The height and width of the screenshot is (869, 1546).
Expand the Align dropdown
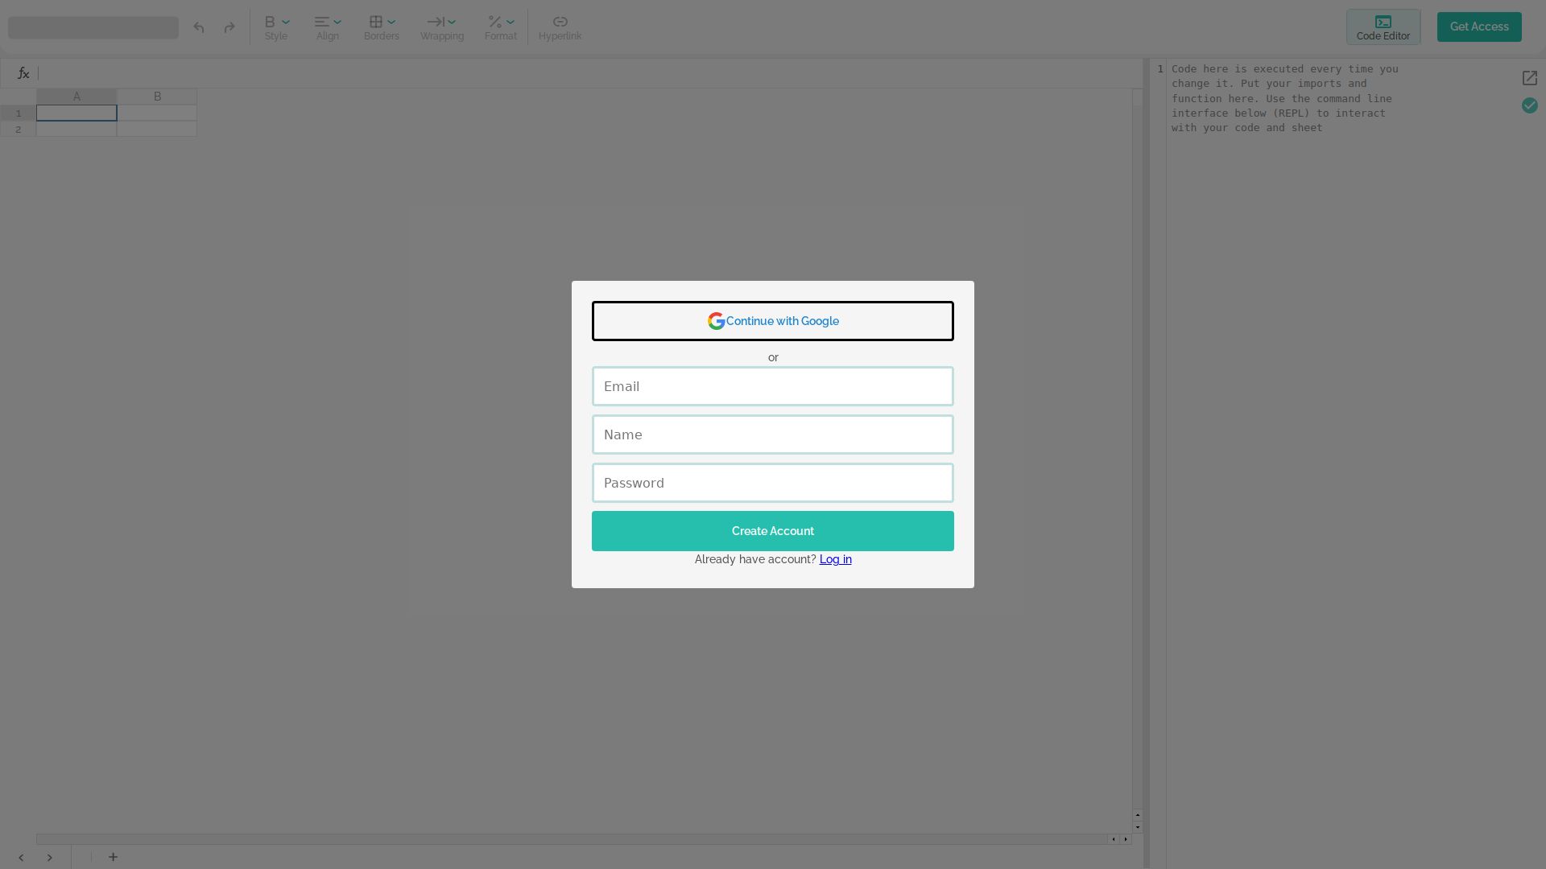click(x=328, y=27)
